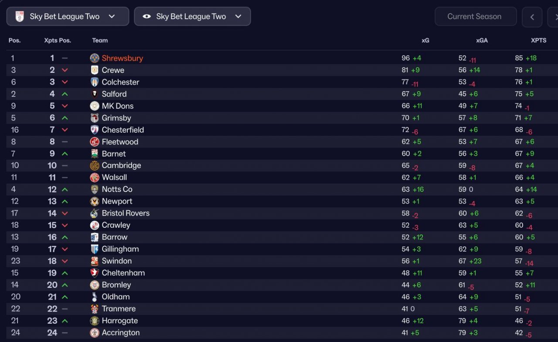Image resolution: width=558 pixels, height=342 pixels.
Task: Open the first Sky Bet League Two dropdown
Action: click(x=68, y=17)
